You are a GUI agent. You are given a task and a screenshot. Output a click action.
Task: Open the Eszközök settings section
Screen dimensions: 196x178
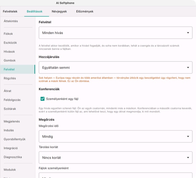click(x=18, y=43)
